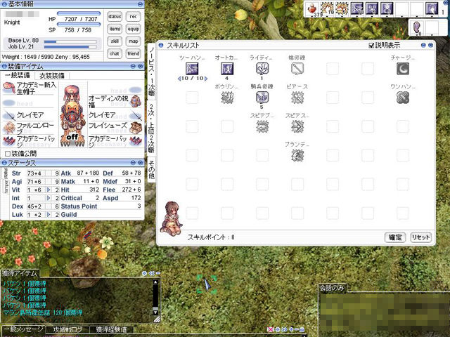Viewport: 450px width, 337px height.
Task: Click up arrow of 獲得アイテム scrollbar
Action: pos(155,282)
